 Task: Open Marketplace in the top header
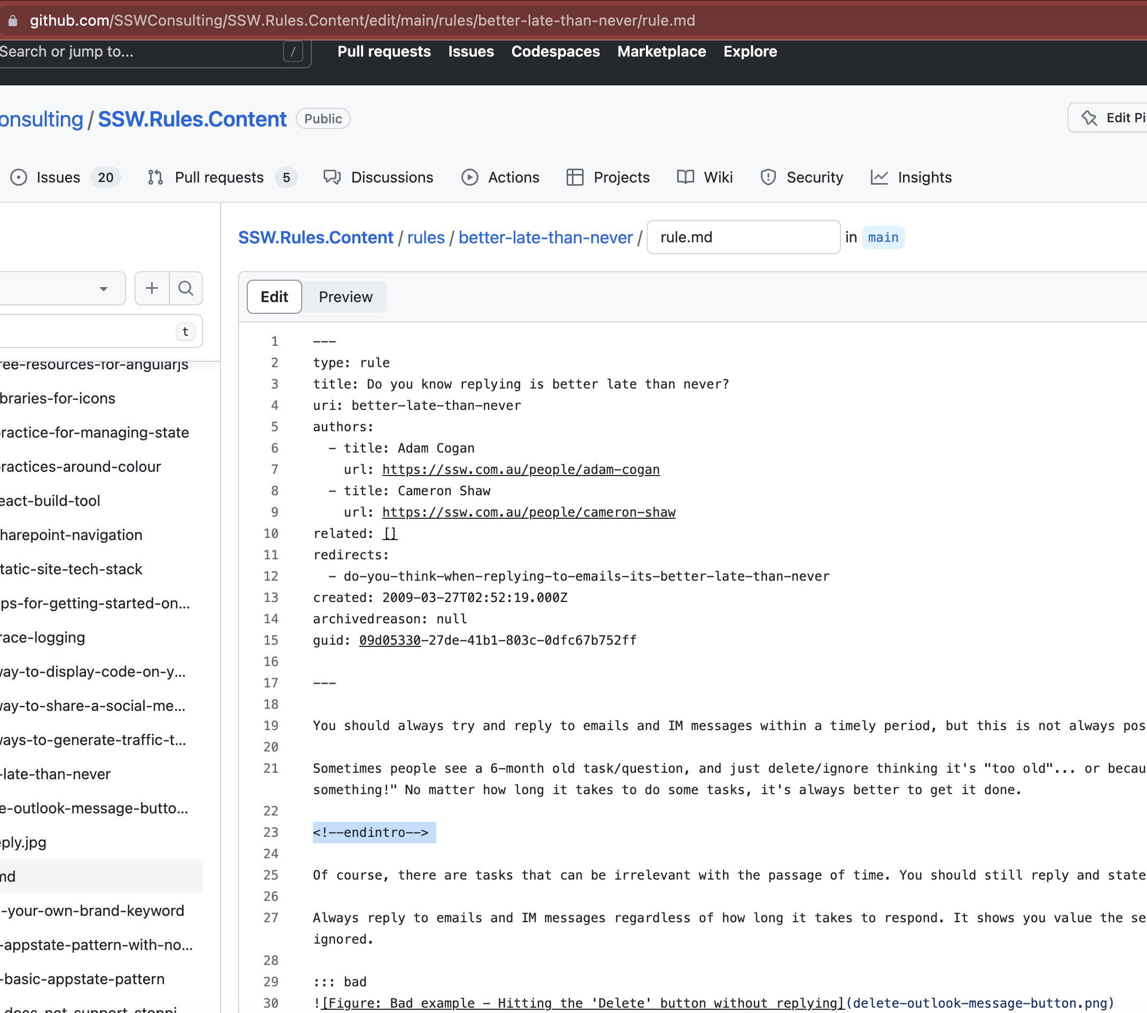662,52
